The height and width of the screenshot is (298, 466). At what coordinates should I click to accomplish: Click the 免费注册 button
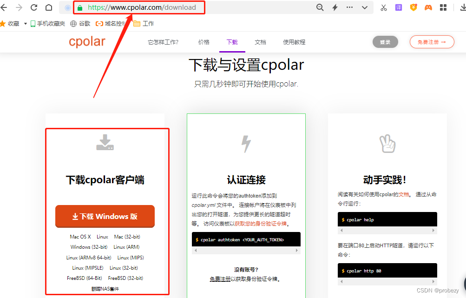click(x=432, y=42)
